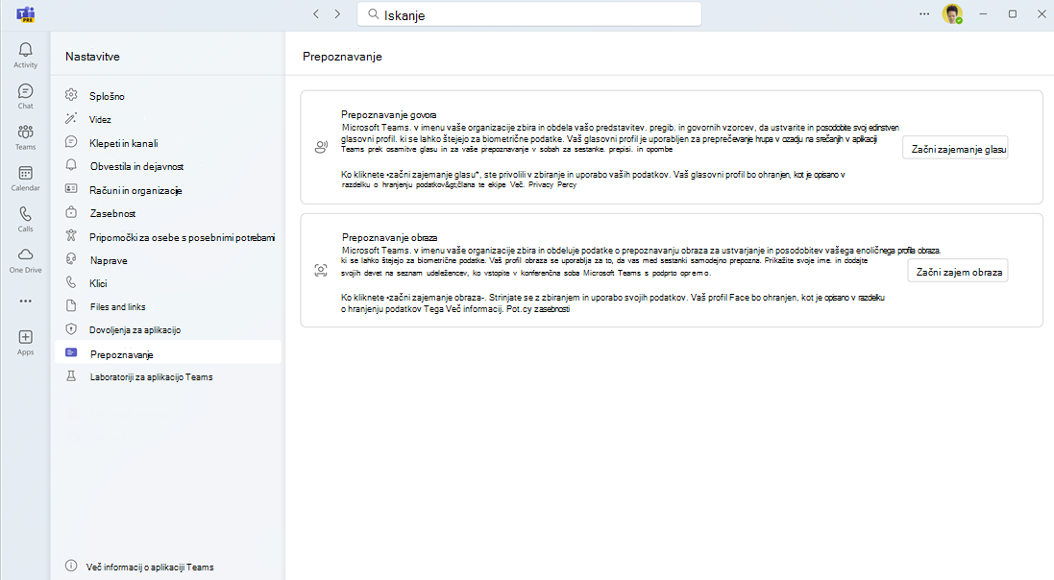
Task: Go back with the left arrow
Action: pyautogui.click(x=316, y=14)
